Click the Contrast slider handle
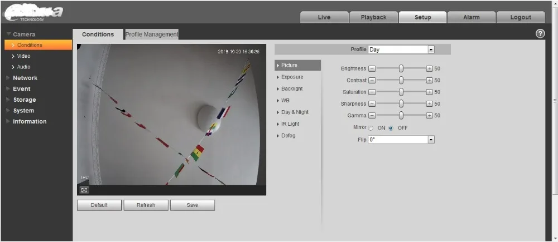Image resolution: width=558 pixels, height=242 pixels. tap(401, 80)
